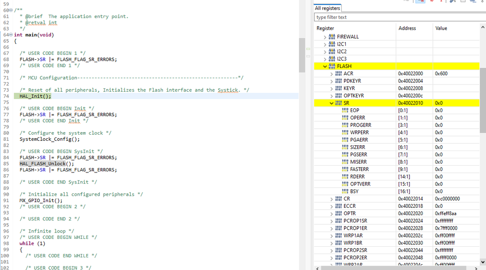Click the MISERR bitfield icon
486x270 pixels.
coord(345,162)
